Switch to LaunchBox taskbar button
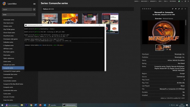Screen dimensions: 190x107 coord(55,105)
